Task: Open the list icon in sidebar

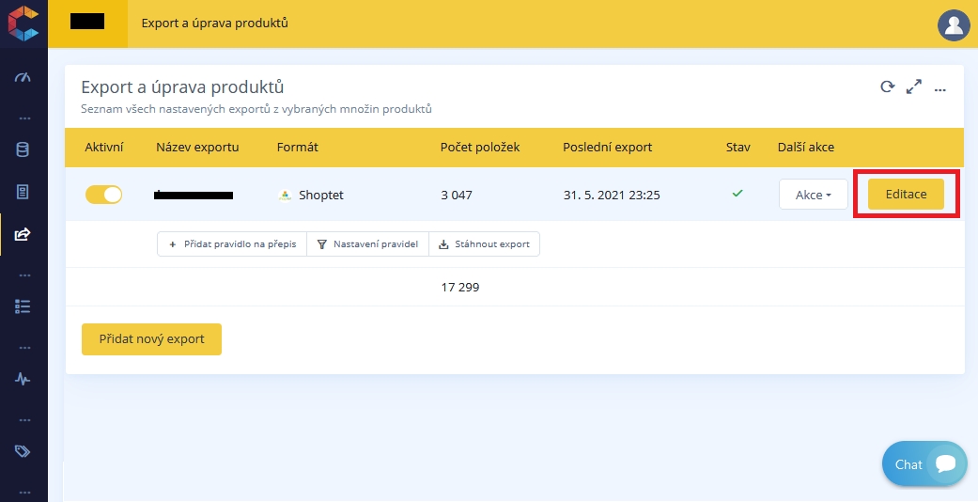Action: tap(23, 306)
